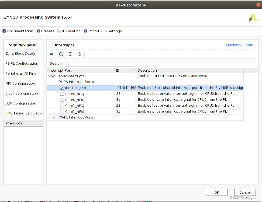262x202 pixels.
Task: Open MIO Configuration page
Action: 20,83
